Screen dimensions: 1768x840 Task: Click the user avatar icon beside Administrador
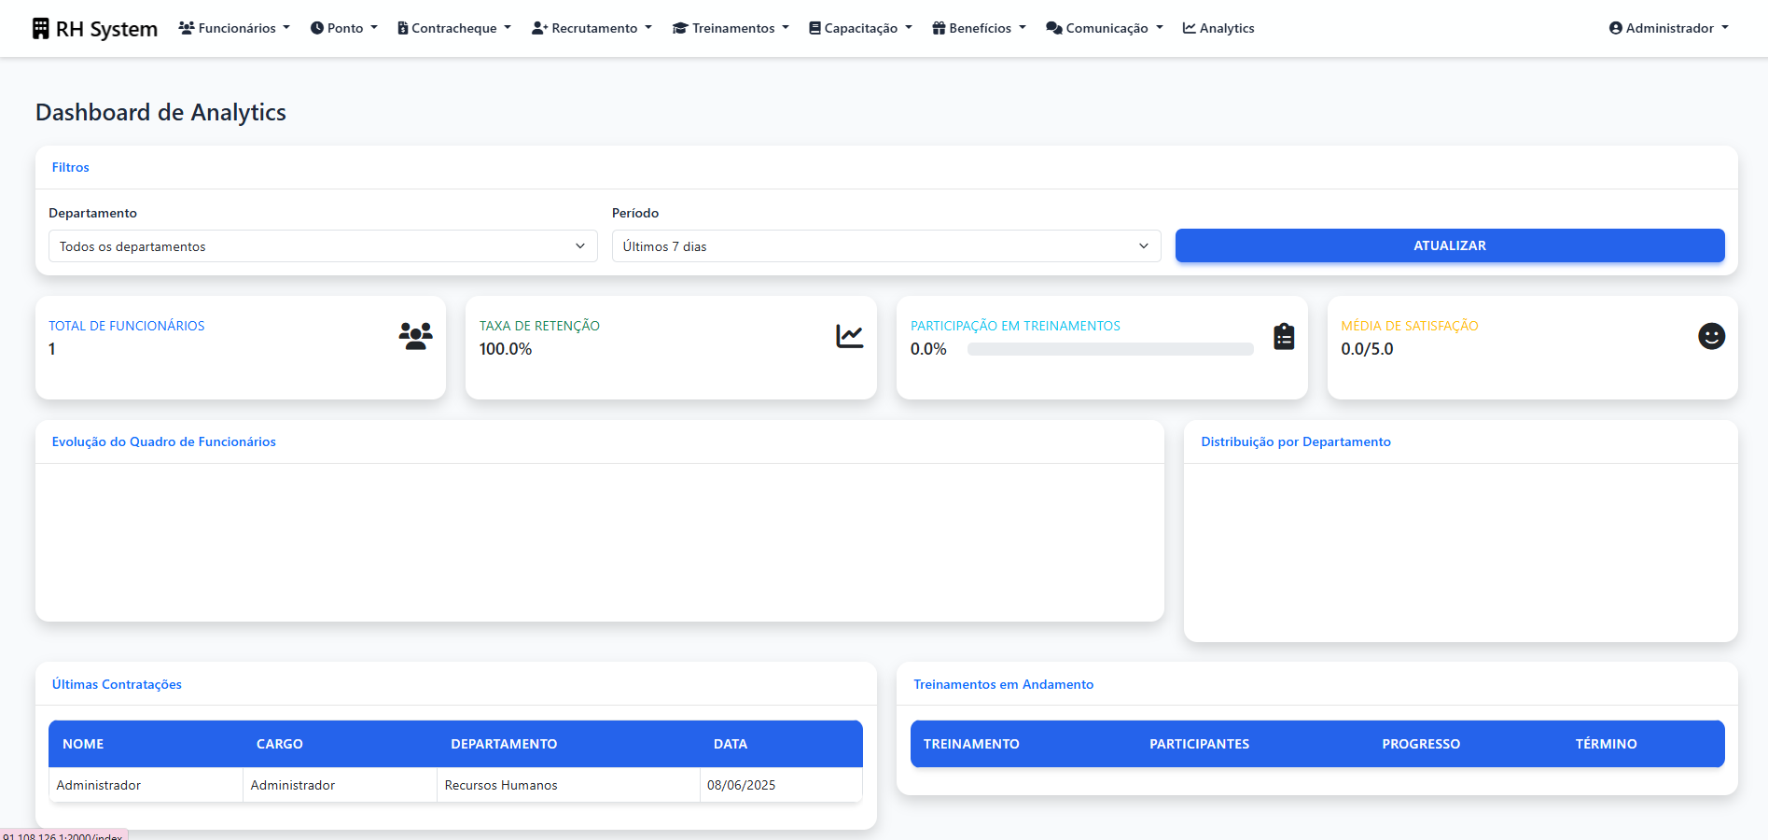[1615, 28]
